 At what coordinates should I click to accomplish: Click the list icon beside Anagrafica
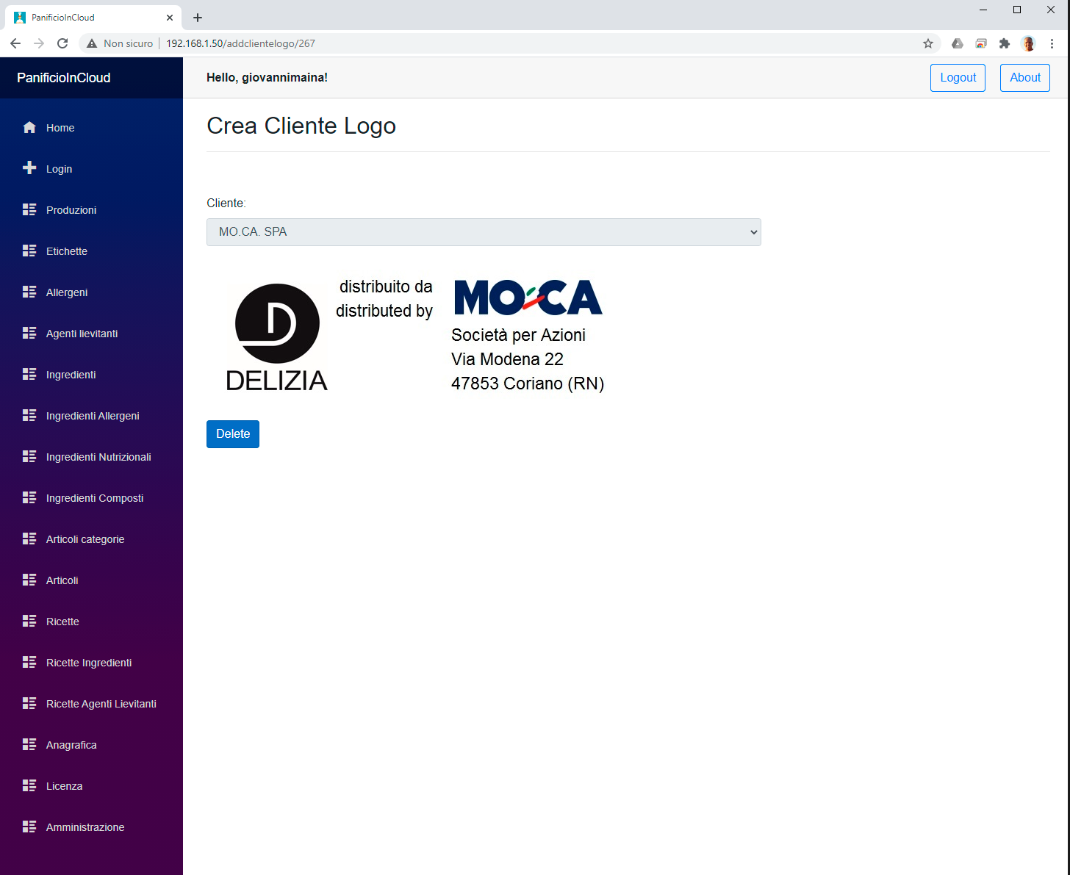pyautogui.click(x=29, y=744)
